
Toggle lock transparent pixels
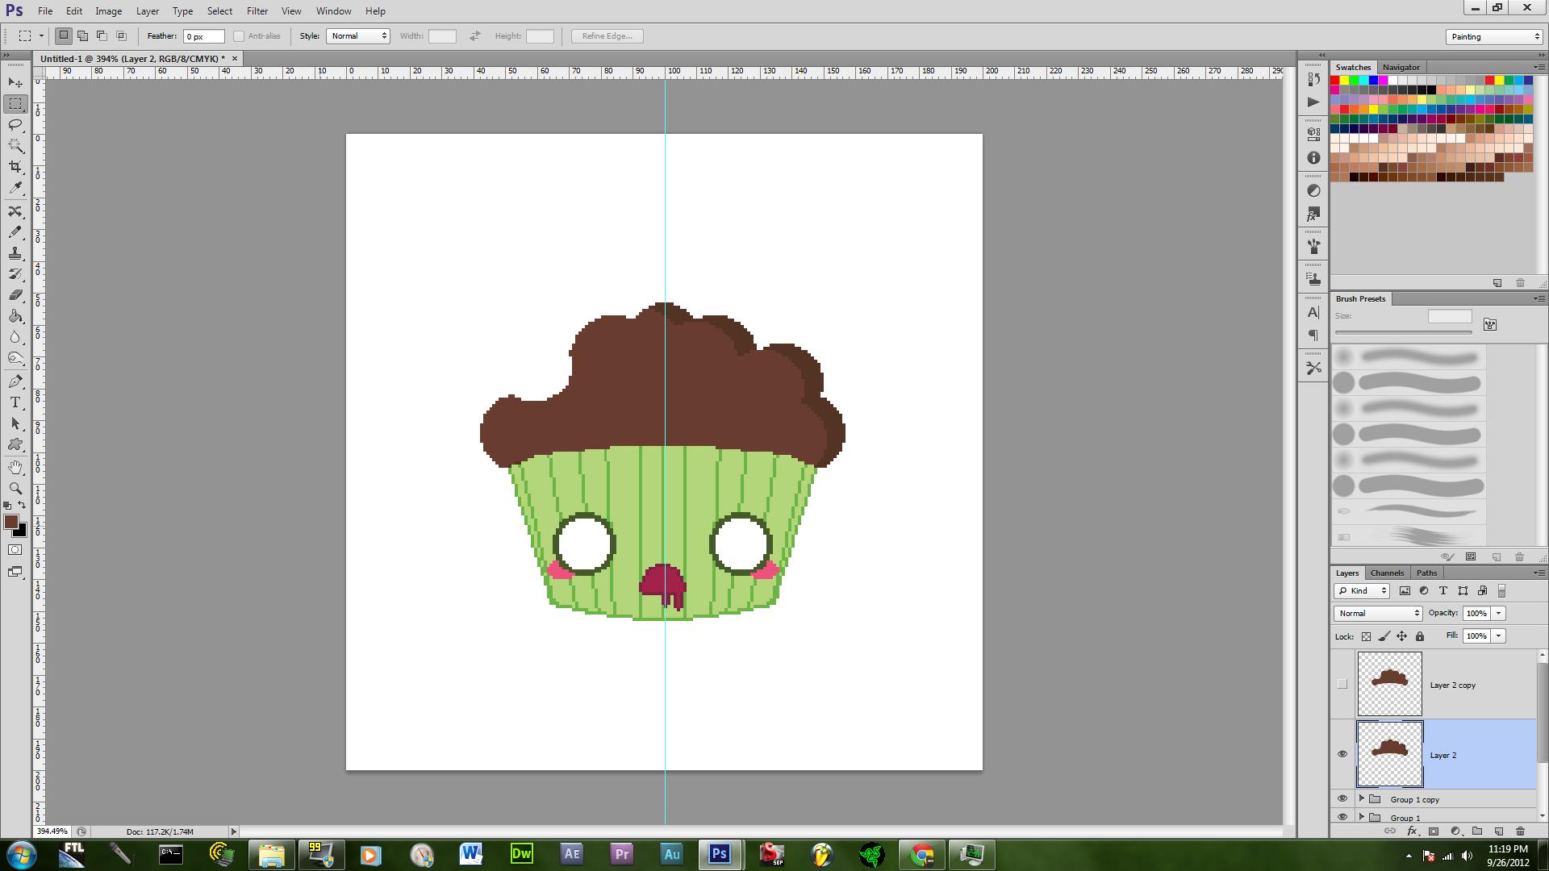click(x=1366, y=636)
